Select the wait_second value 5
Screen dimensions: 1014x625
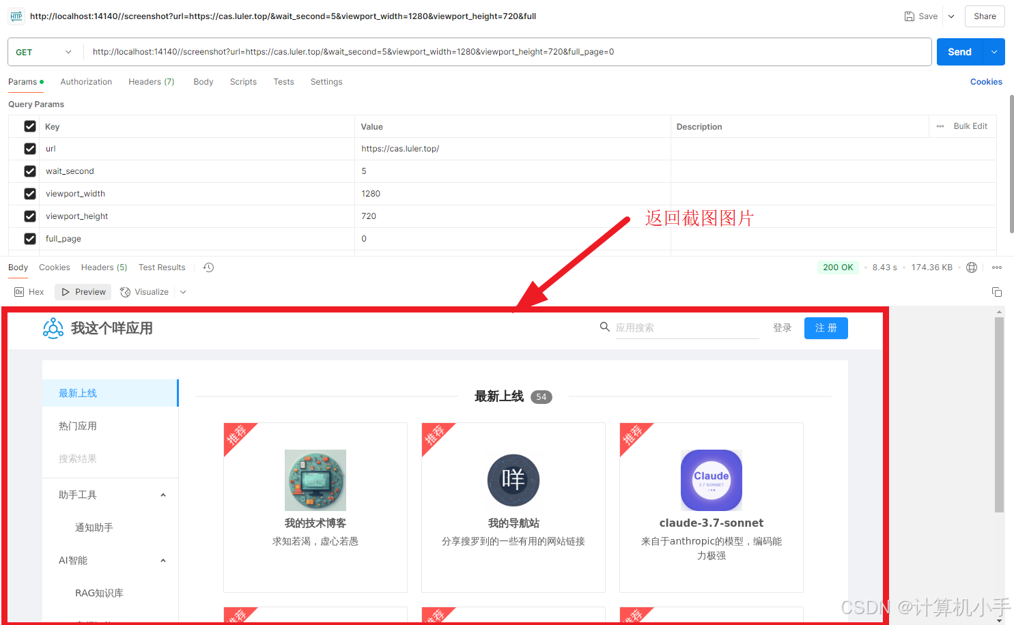tap(364, 171)
